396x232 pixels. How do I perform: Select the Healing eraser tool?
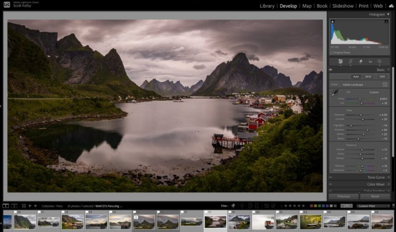pyautogui.click(x=360, y=61)
